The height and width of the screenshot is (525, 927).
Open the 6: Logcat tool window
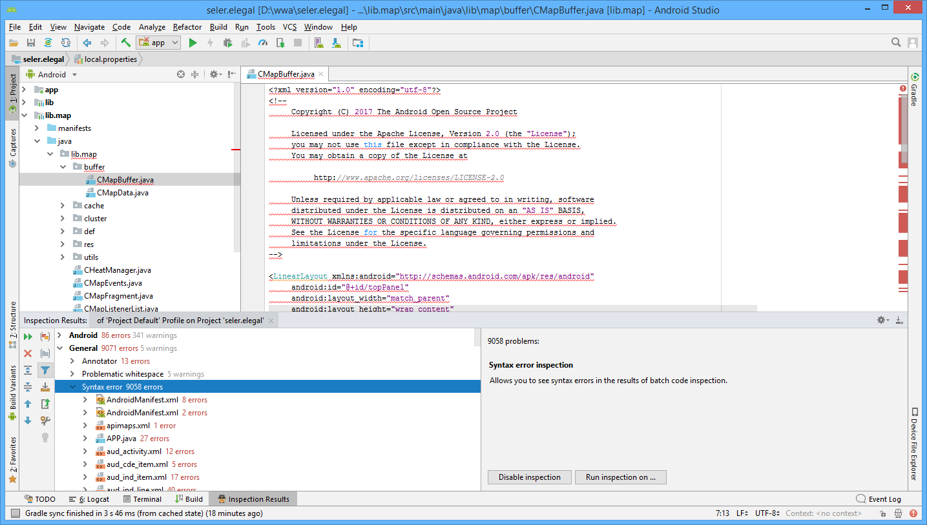click(x=88, y=499)
